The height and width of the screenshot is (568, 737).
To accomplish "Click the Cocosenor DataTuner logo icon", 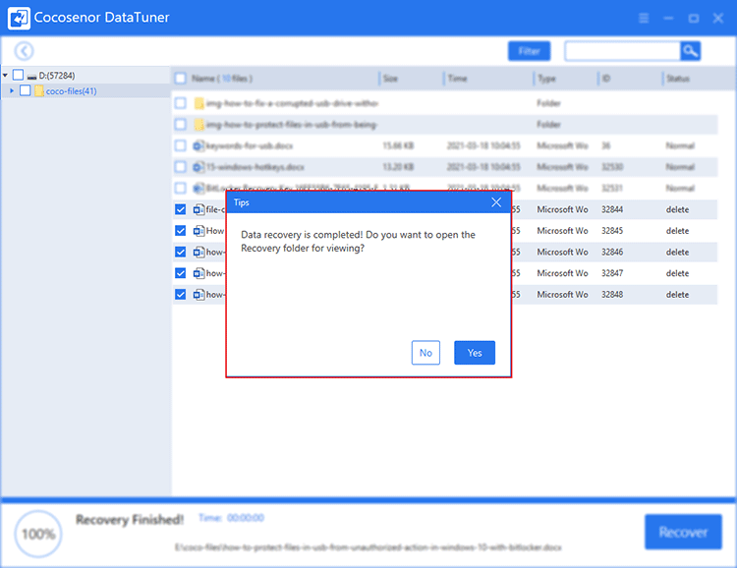I will 20,18.
